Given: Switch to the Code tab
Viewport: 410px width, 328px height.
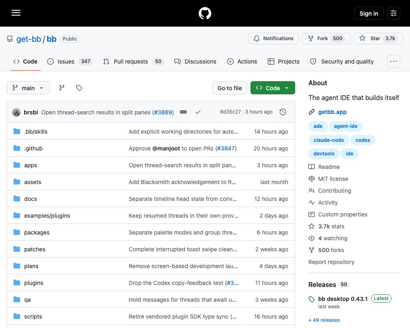Looking at the screenshot, I should pyautogui.click(x=25, y=61).
